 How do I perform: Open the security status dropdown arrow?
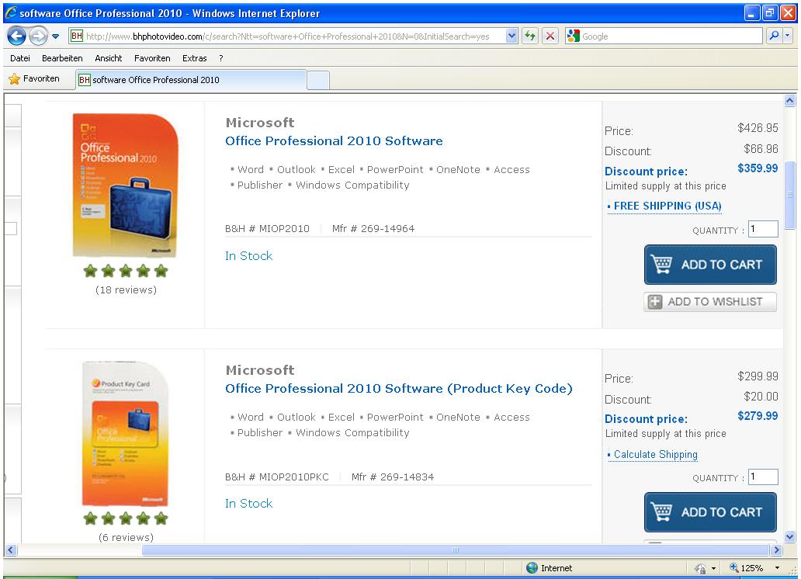coord(713,568)
